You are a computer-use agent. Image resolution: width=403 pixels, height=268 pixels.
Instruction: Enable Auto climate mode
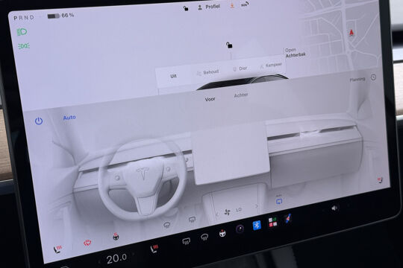tap(69, 118)
